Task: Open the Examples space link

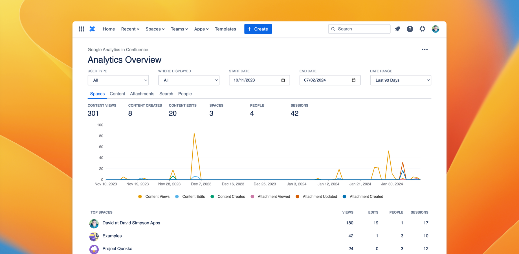Action: 112,236
